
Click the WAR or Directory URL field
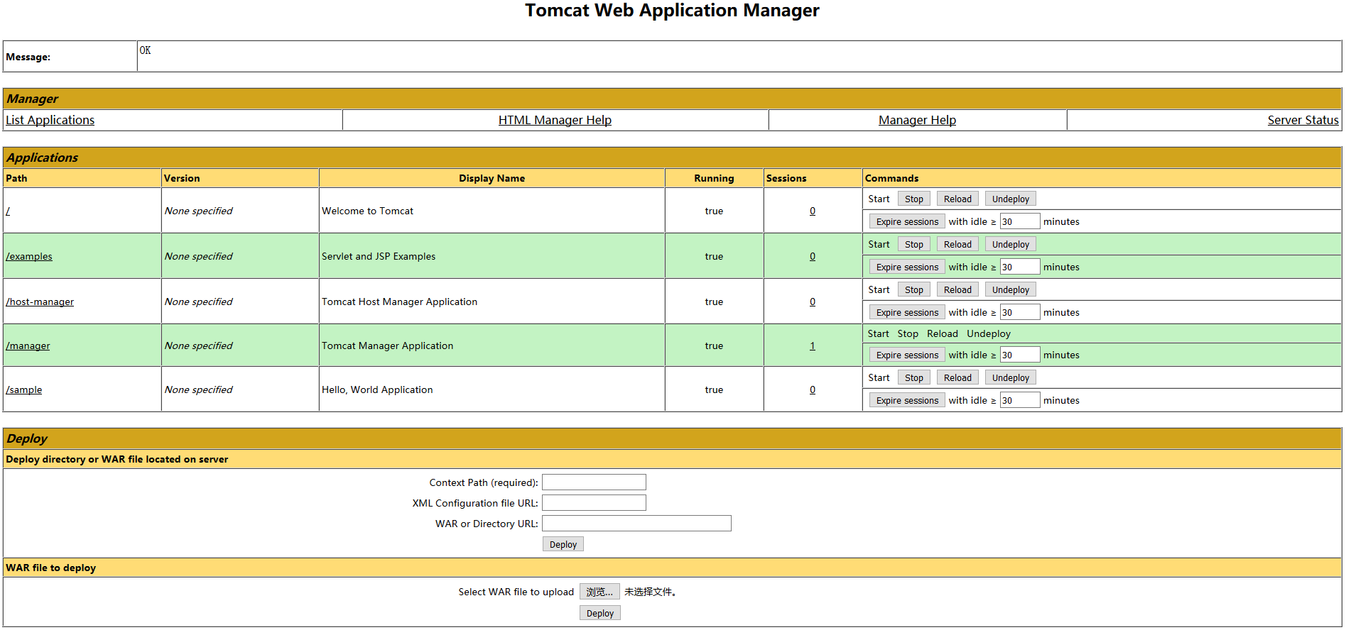[636, 524]
